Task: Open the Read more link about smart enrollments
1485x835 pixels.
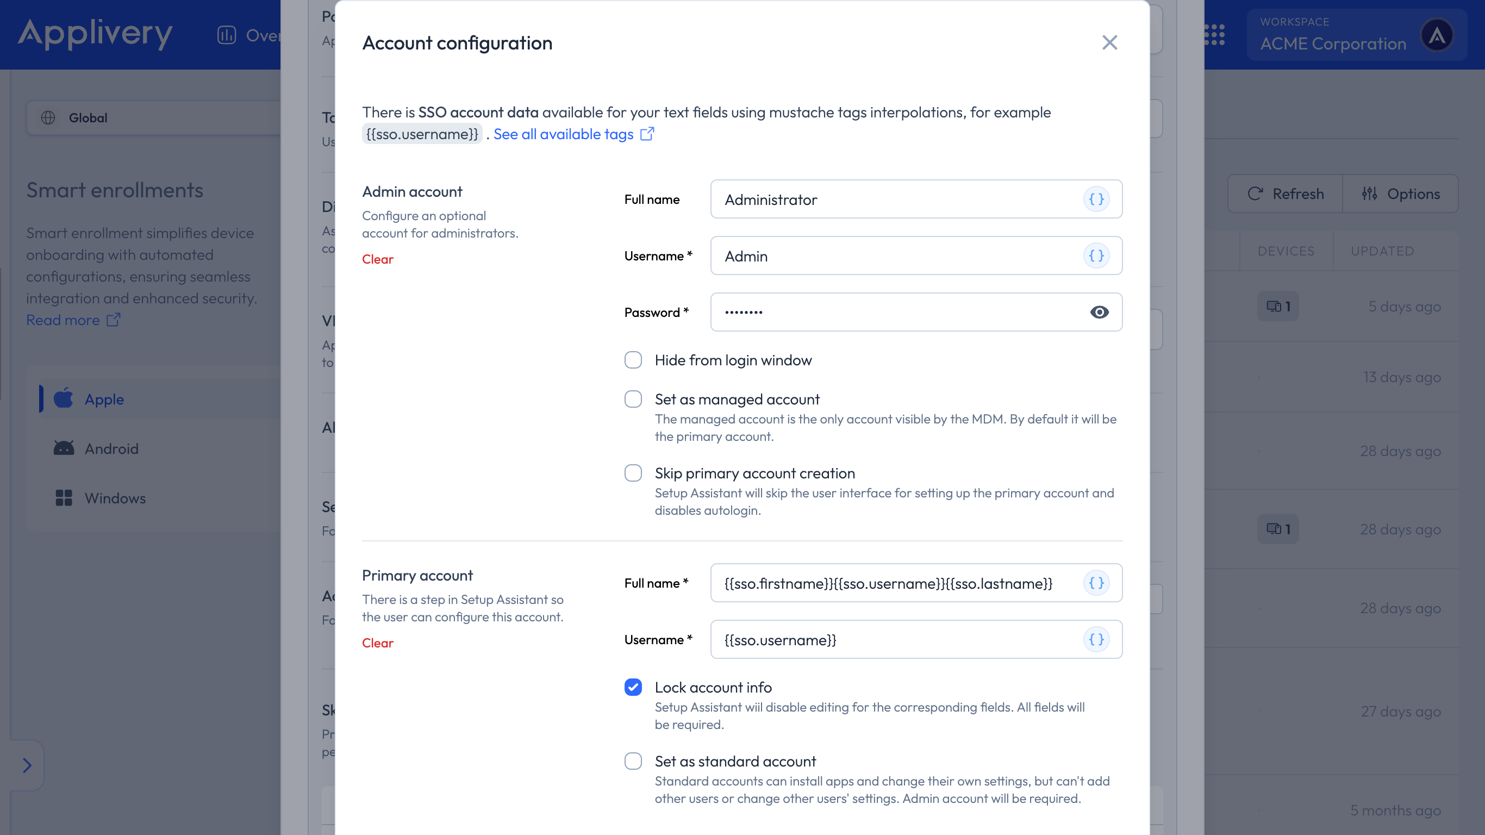Action: pos(65,320)
